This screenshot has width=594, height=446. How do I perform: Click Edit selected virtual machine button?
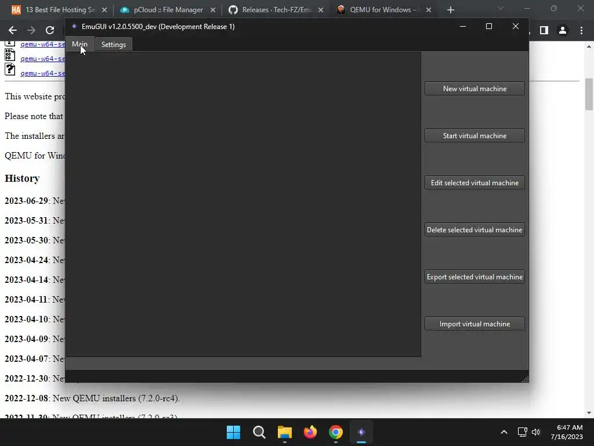[x=475, y=182]
